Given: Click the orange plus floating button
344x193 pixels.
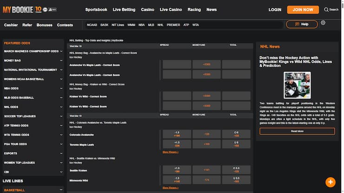Looking at the screenshot, I should click(331, 182).
